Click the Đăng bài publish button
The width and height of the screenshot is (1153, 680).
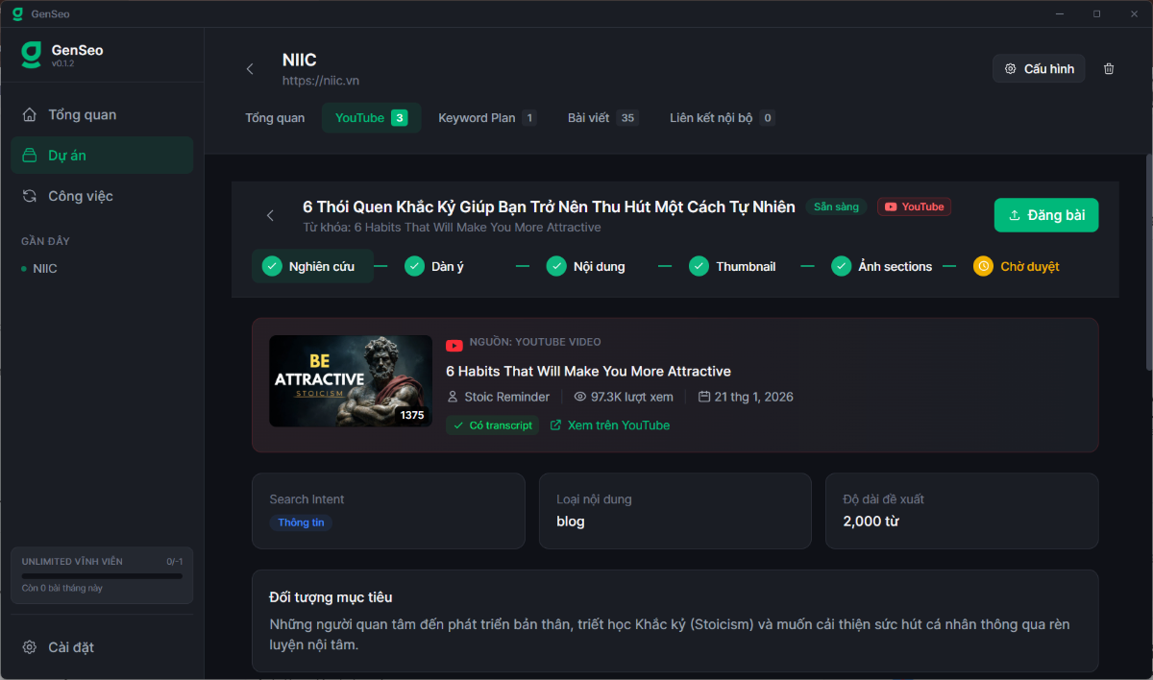point(1046,214)
